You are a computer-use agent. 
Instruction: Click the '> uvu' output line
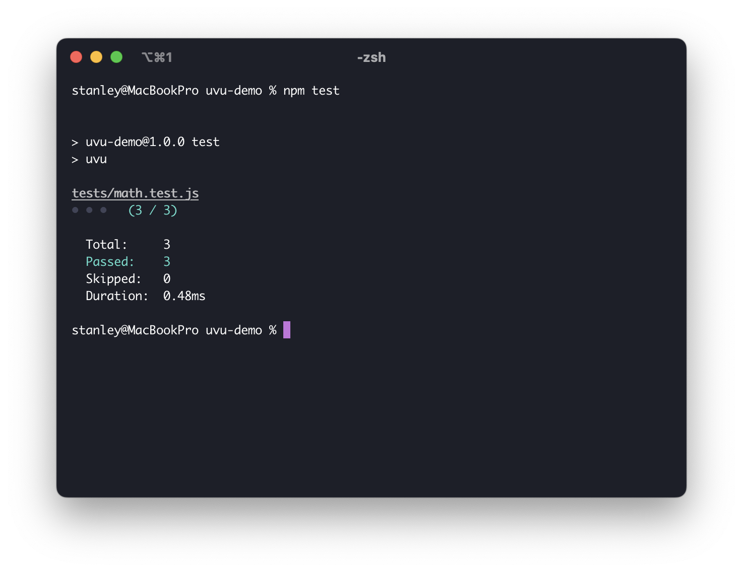coord(89,160)
